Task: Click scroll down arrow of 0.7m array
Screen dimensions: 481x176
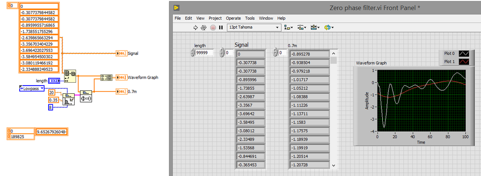Action: [x=334, y=165]
